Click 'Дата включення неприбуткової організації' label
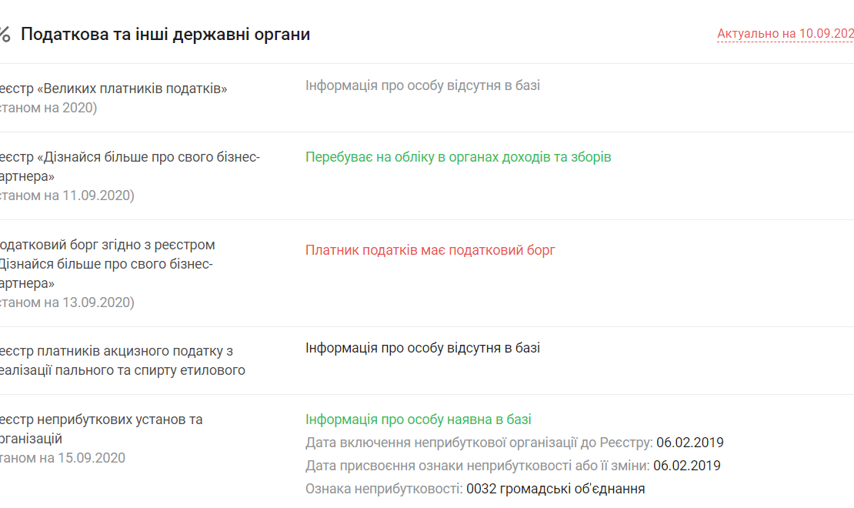The image size is (854, 508). point(479,443)
